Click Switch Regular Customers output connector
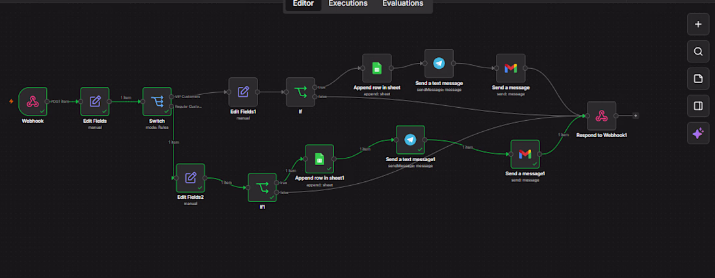Viewport: 715px width, 278px height. 172,106
